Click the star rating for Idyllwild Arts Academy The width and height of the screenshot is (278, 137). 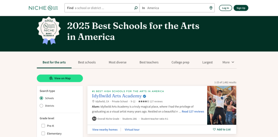(x=143, y=101)
